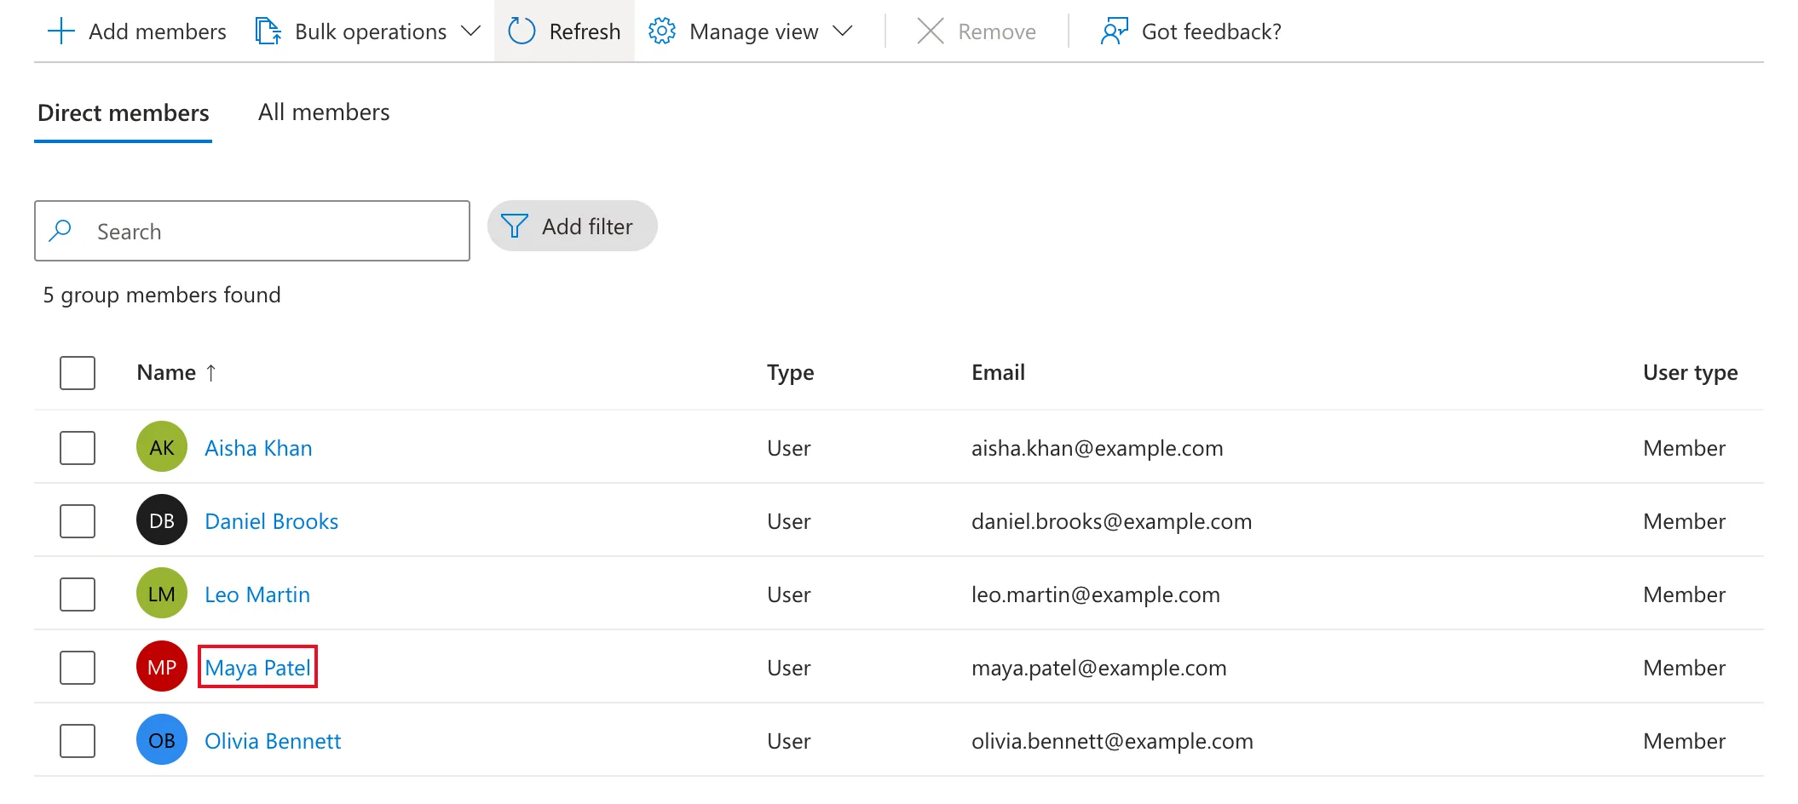Click the leo.martin@example.com email cell
The image size is (1798, 804).
(x=1096, y=594)
